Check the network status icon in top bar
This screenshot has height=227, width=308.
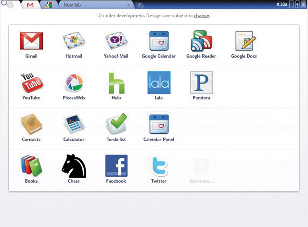(292, 4)
